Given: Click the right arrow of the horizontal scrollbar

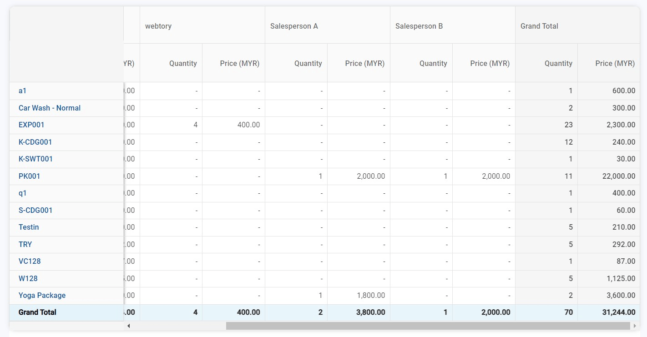Looking at the screenshot, I should [635, 326].
